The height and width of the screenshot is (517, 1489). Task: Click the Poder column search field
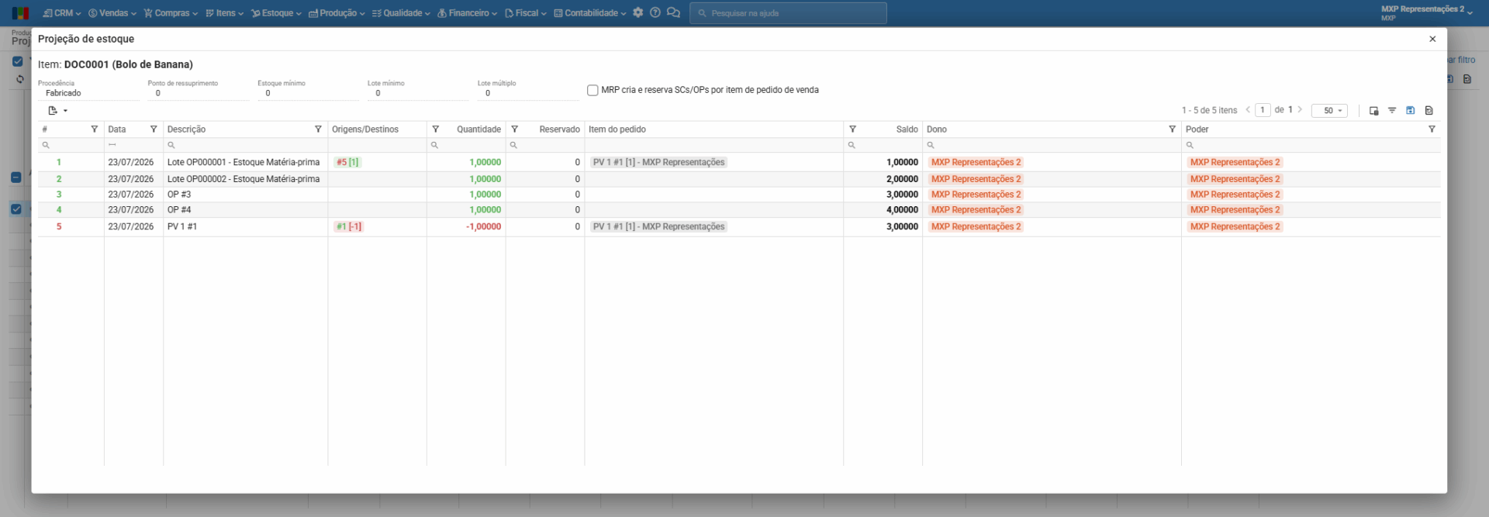click(x=1311, y=145)
